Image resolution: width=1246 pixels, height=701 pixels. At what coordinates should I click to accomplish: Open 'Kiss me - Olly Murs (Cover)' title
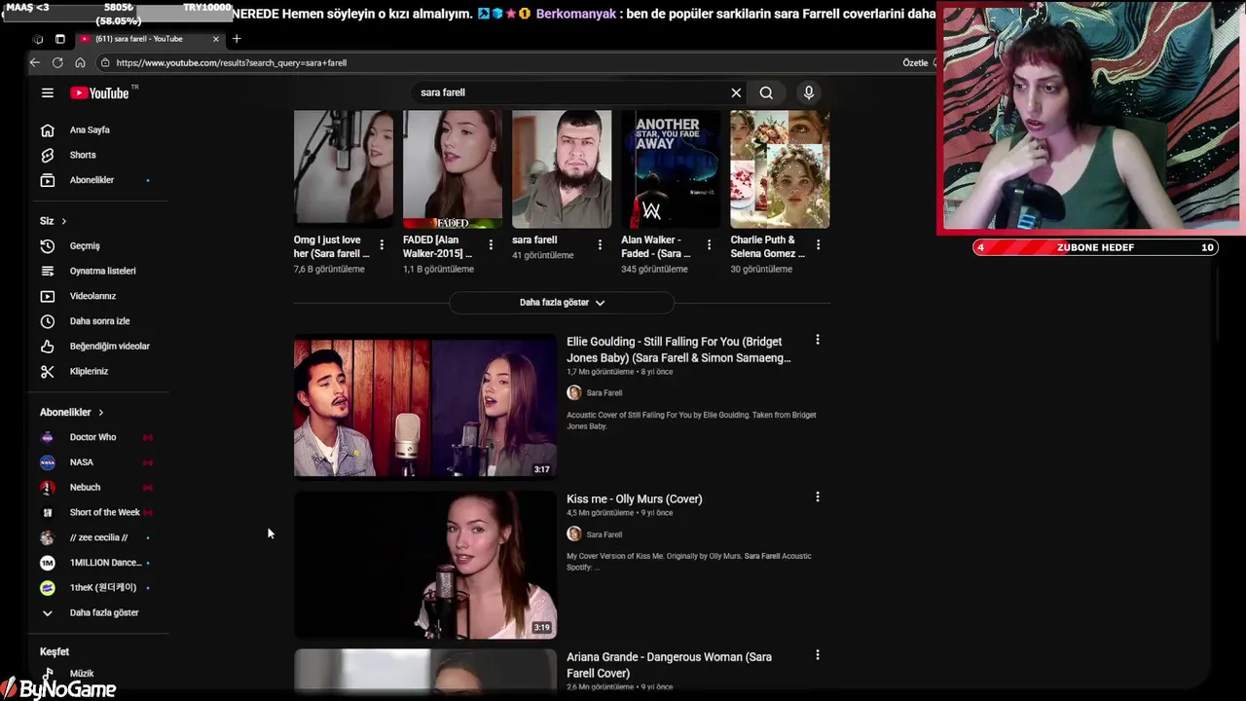635,498
